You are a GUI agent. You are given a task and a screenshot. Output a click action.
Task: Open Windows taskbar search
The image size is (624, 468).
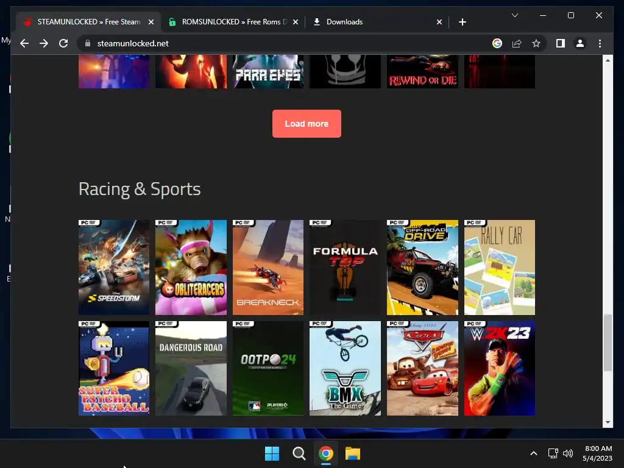pos(299,453)
